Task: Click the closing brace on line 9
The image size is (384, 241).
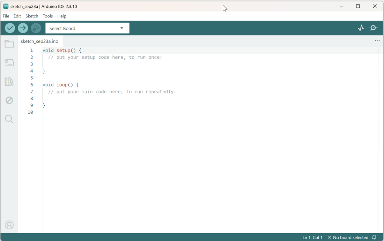Action: click(x=44, y=105)
